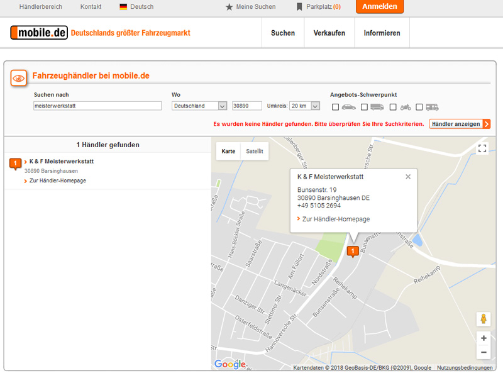Zoom out on the map
The image size is (503, 378).
(x=484, y=352)
